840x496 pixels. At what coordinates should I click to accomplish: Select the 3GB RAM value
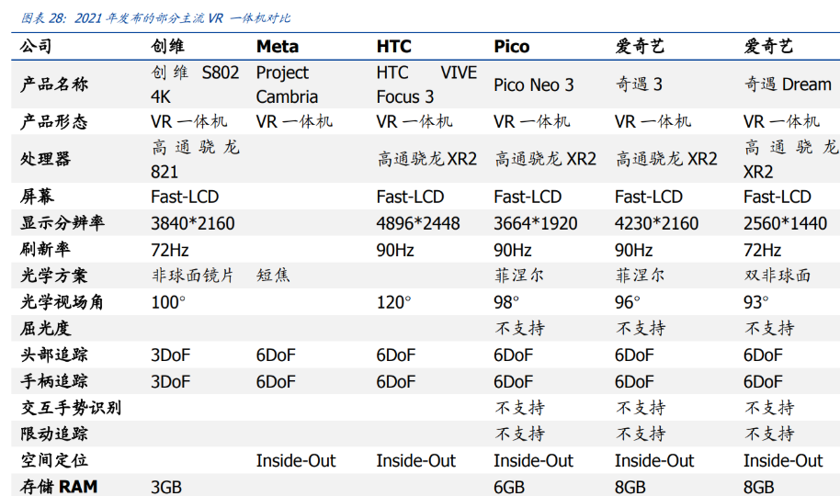tap(166, 487)
